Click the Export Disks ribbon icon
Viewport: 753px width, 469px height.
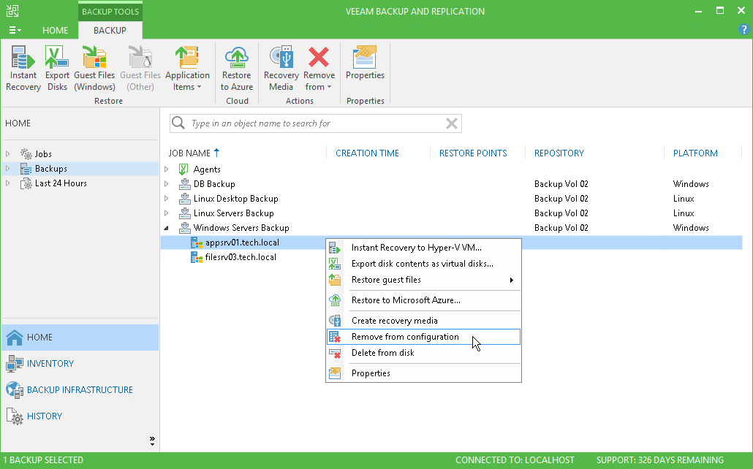pyautogui.click(x=57, y=68)
